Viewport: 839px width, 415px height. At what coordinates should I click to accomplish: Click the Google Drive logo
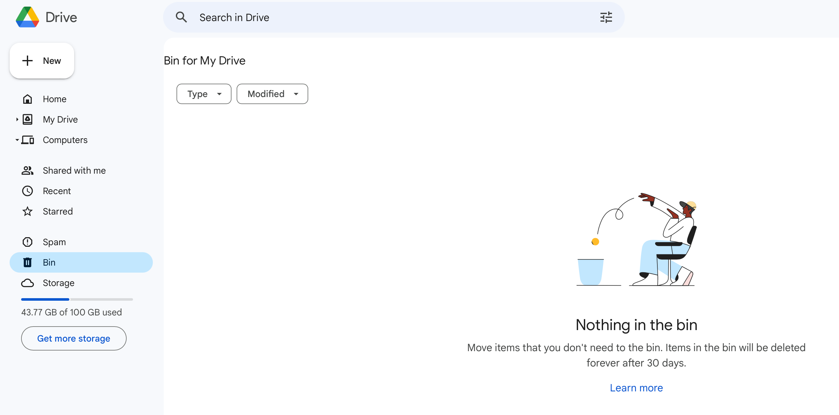tap(27, 17)
